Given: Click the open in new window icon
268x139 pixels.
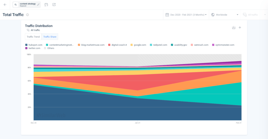Looking at the screenshot, I should point(54,5).
